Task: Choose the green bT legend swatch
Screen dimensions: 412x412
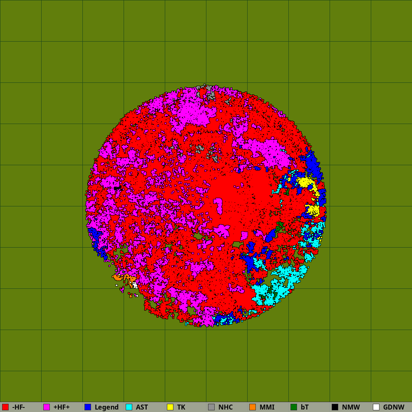Action: (x=294, y=407)
